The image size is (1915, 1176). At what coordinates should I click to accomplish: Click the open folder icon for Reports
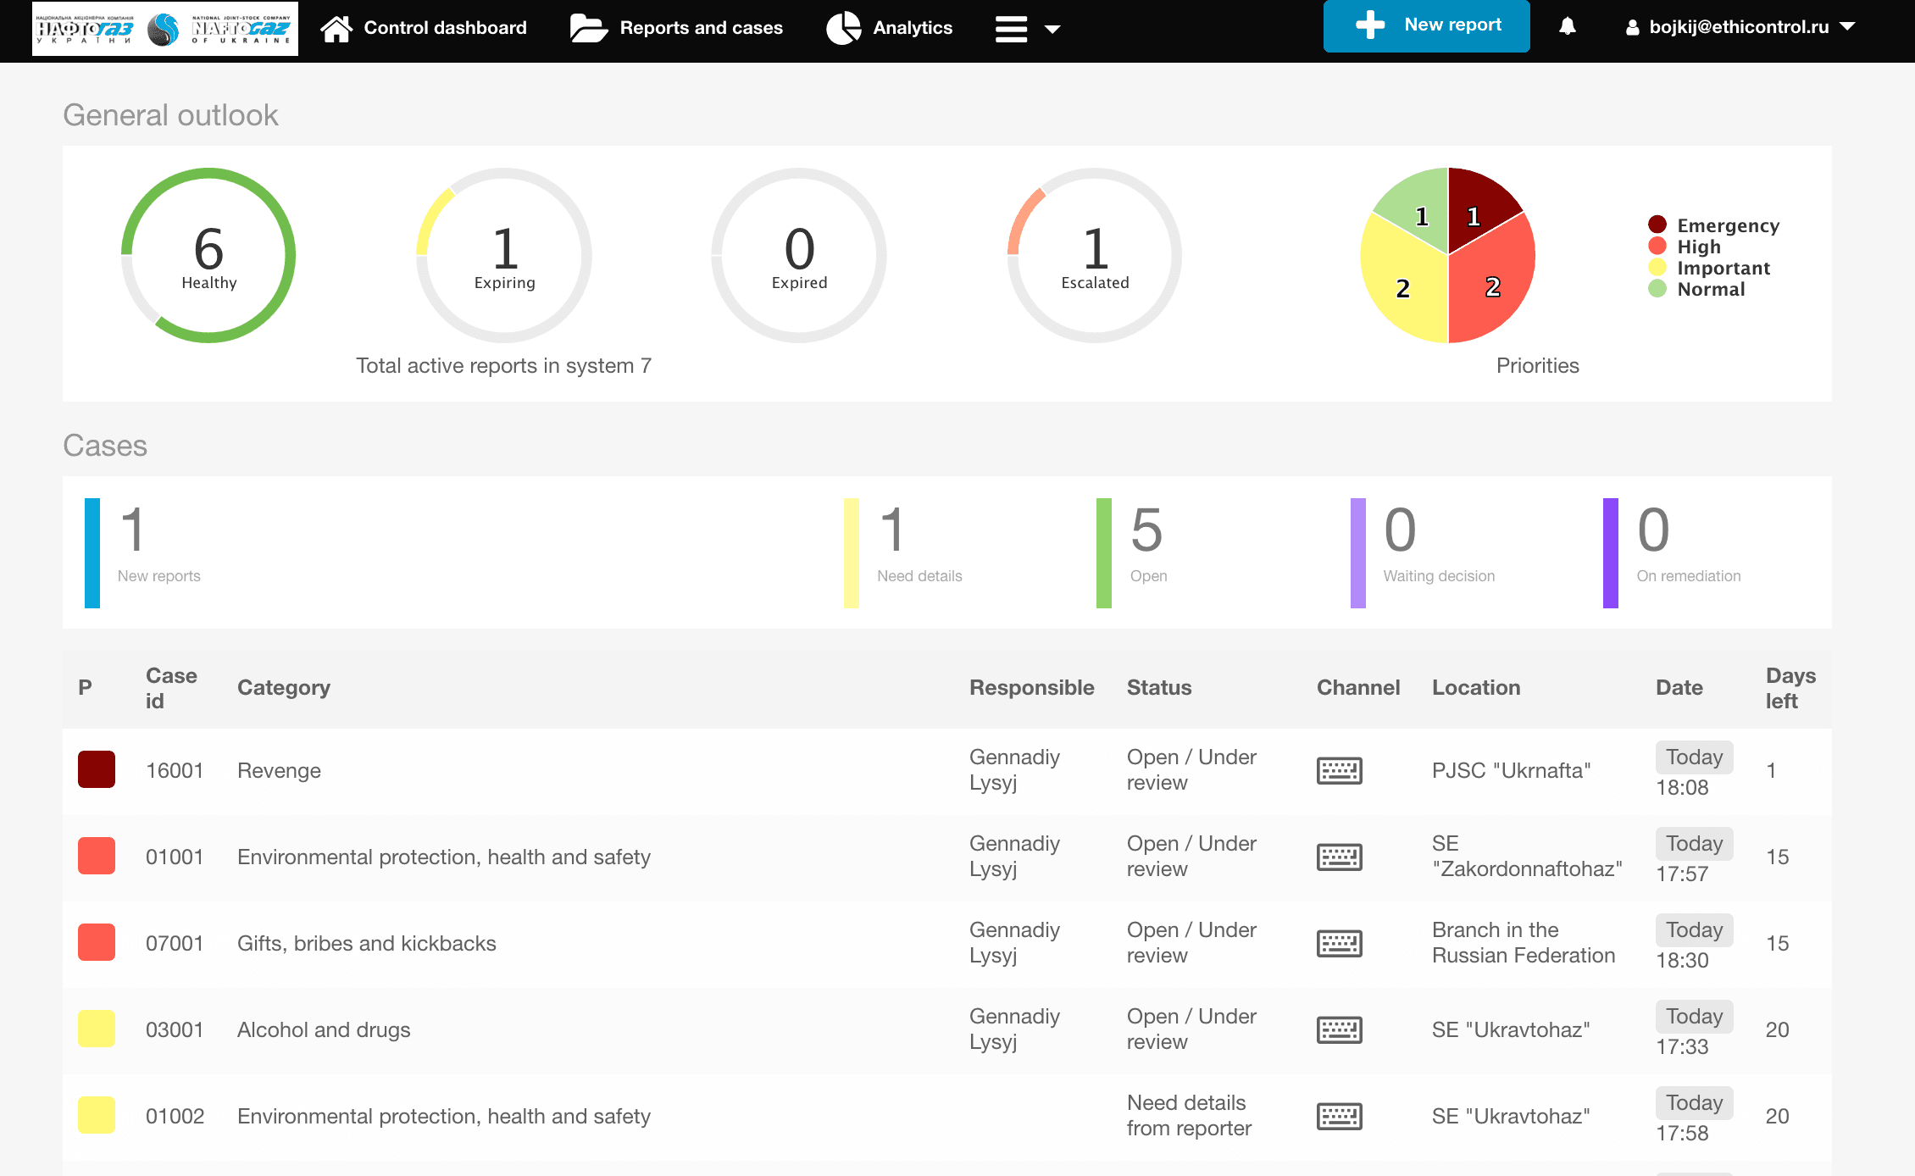(x=588, y=28)
